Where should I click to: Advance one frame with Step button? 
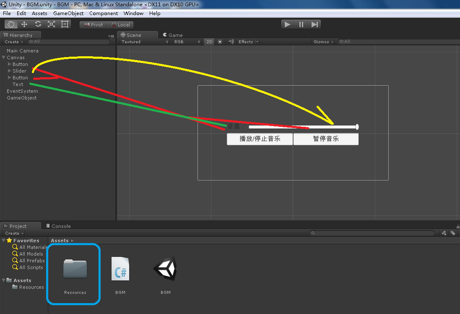click(314, 24)
